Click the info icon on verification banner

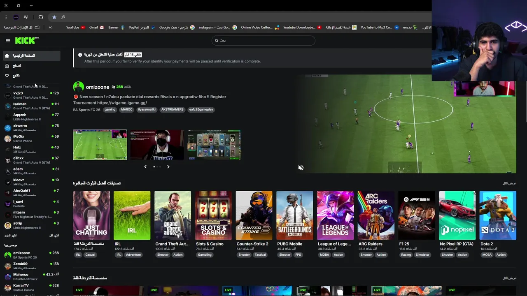pos(80,55)
